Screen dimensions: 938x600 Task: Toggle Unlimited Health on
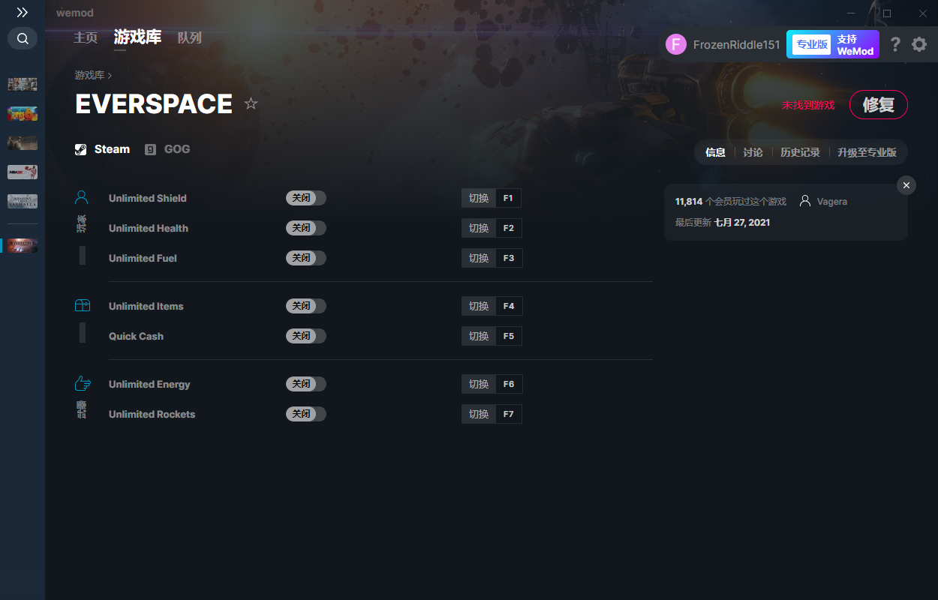(x=306, y=228)
